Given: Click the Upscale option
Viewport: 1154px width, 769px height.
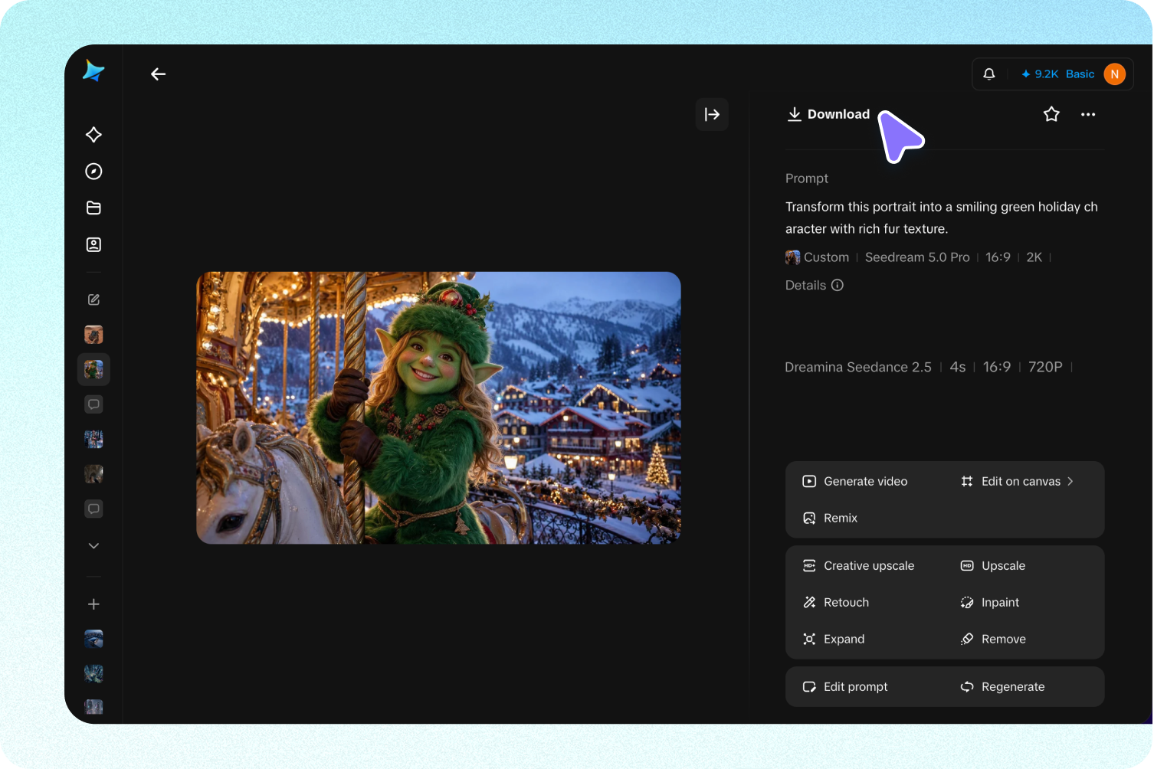Looking at the screenshot, I should click(x=992, y=566).
